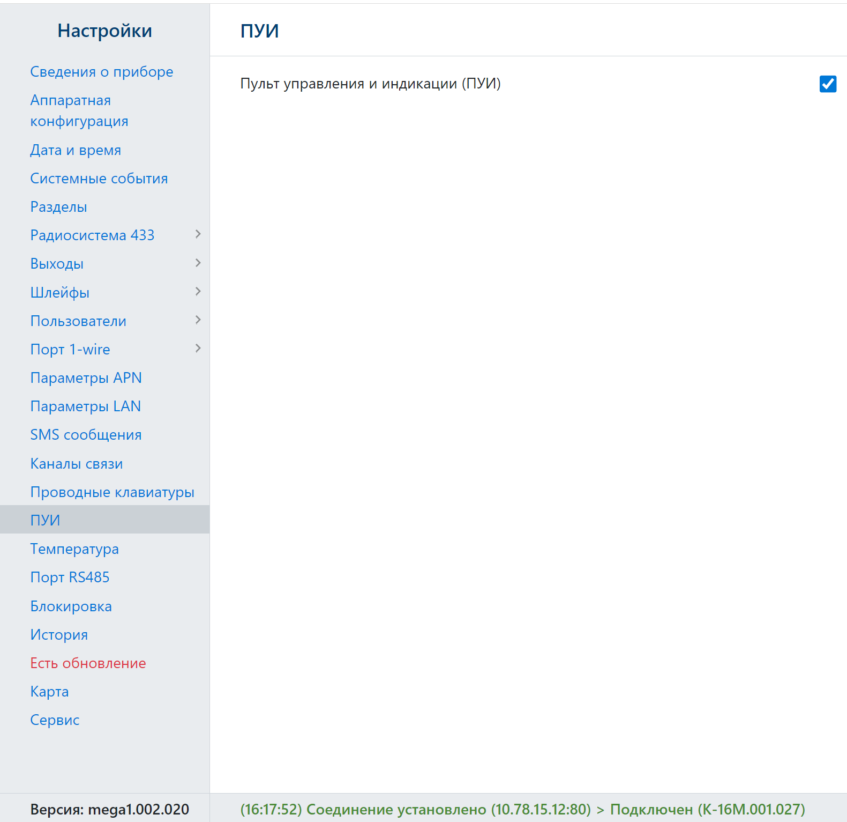
Task: Go to Дата и время section
Action: 76,150
